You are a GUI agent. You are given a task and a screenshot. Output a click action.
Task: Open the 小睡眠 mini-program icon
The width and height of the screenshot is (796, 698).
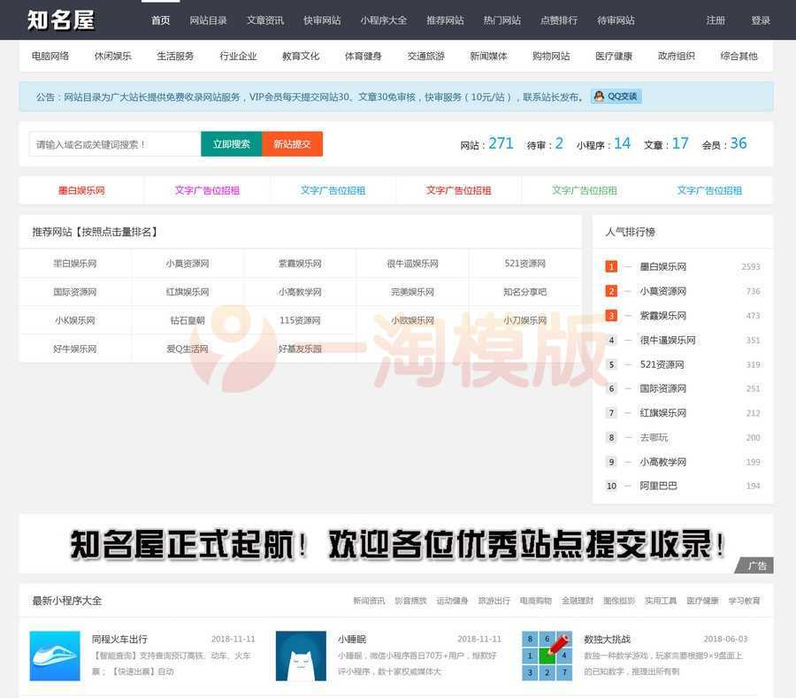[x=301, y=656]
